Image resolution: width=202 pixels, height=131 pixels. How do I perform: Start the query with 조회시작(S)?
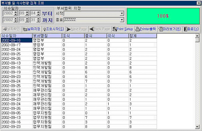[x=53, y=29]
